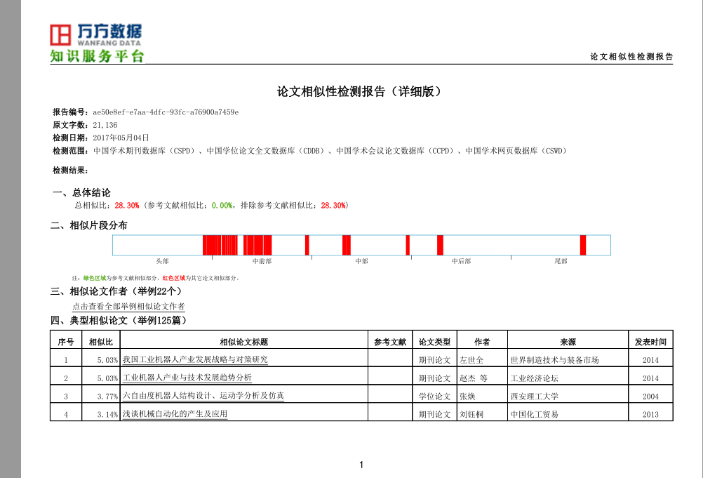Click the heading '一、总体结论'
Screen dimensions: 703x478
[81, 193]
